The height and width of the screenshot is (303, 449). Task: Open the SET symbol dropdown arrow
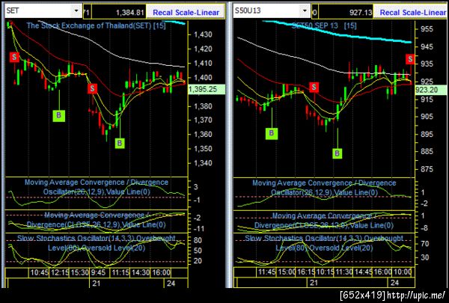[x=76, y=11]
